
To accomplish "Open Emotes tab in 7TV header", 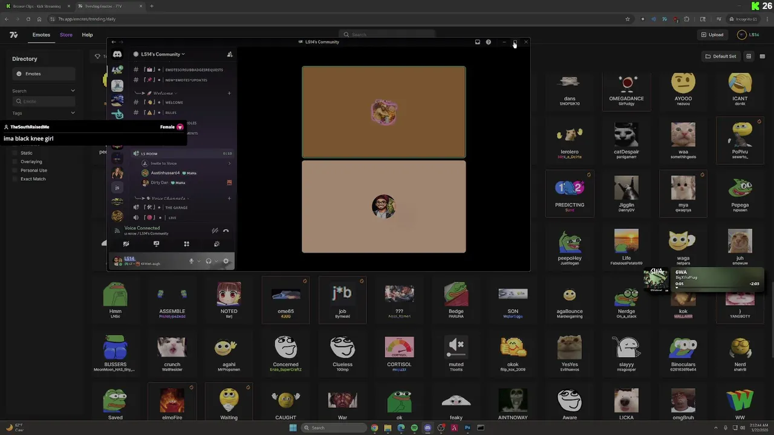I will 41,35.
